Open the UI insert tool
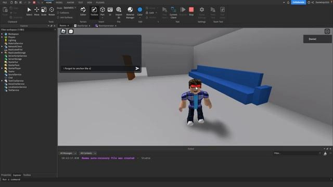 pos(110,11)
